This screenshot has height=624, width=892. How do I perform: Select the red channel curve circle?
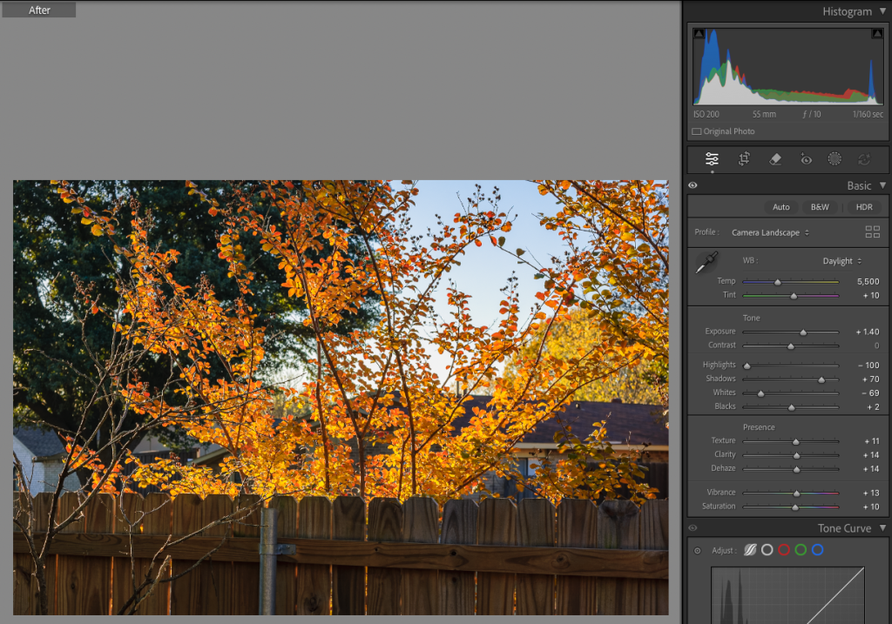(x=784, y=550)
